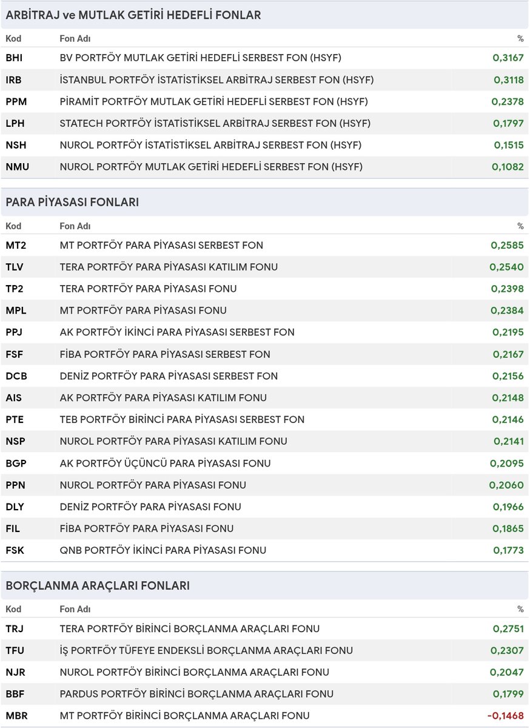Click the PPM fund code
Screen dimensions: 530x728
pos(16,102)
